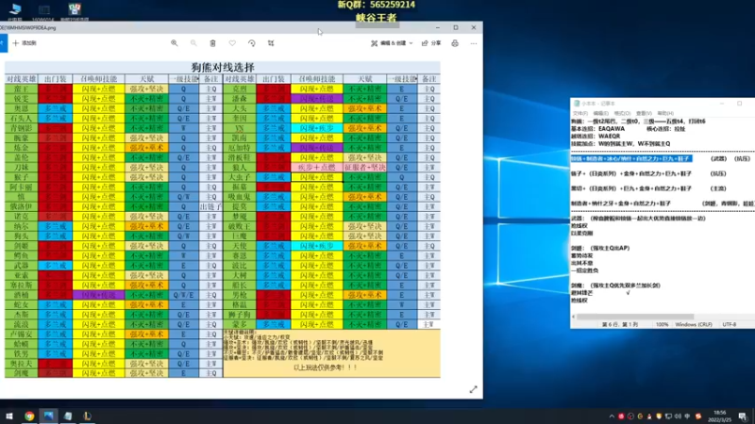The width and height of the screenshot is (755, 424).
Task: Click the horizontal scrollbar thumb in Notepad
Action: [x=635, y=317]
